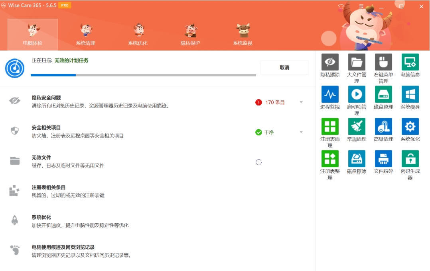
Task: Switch to the 系统清理 tab
Action: pyautogui.click(x=85, y=35)
